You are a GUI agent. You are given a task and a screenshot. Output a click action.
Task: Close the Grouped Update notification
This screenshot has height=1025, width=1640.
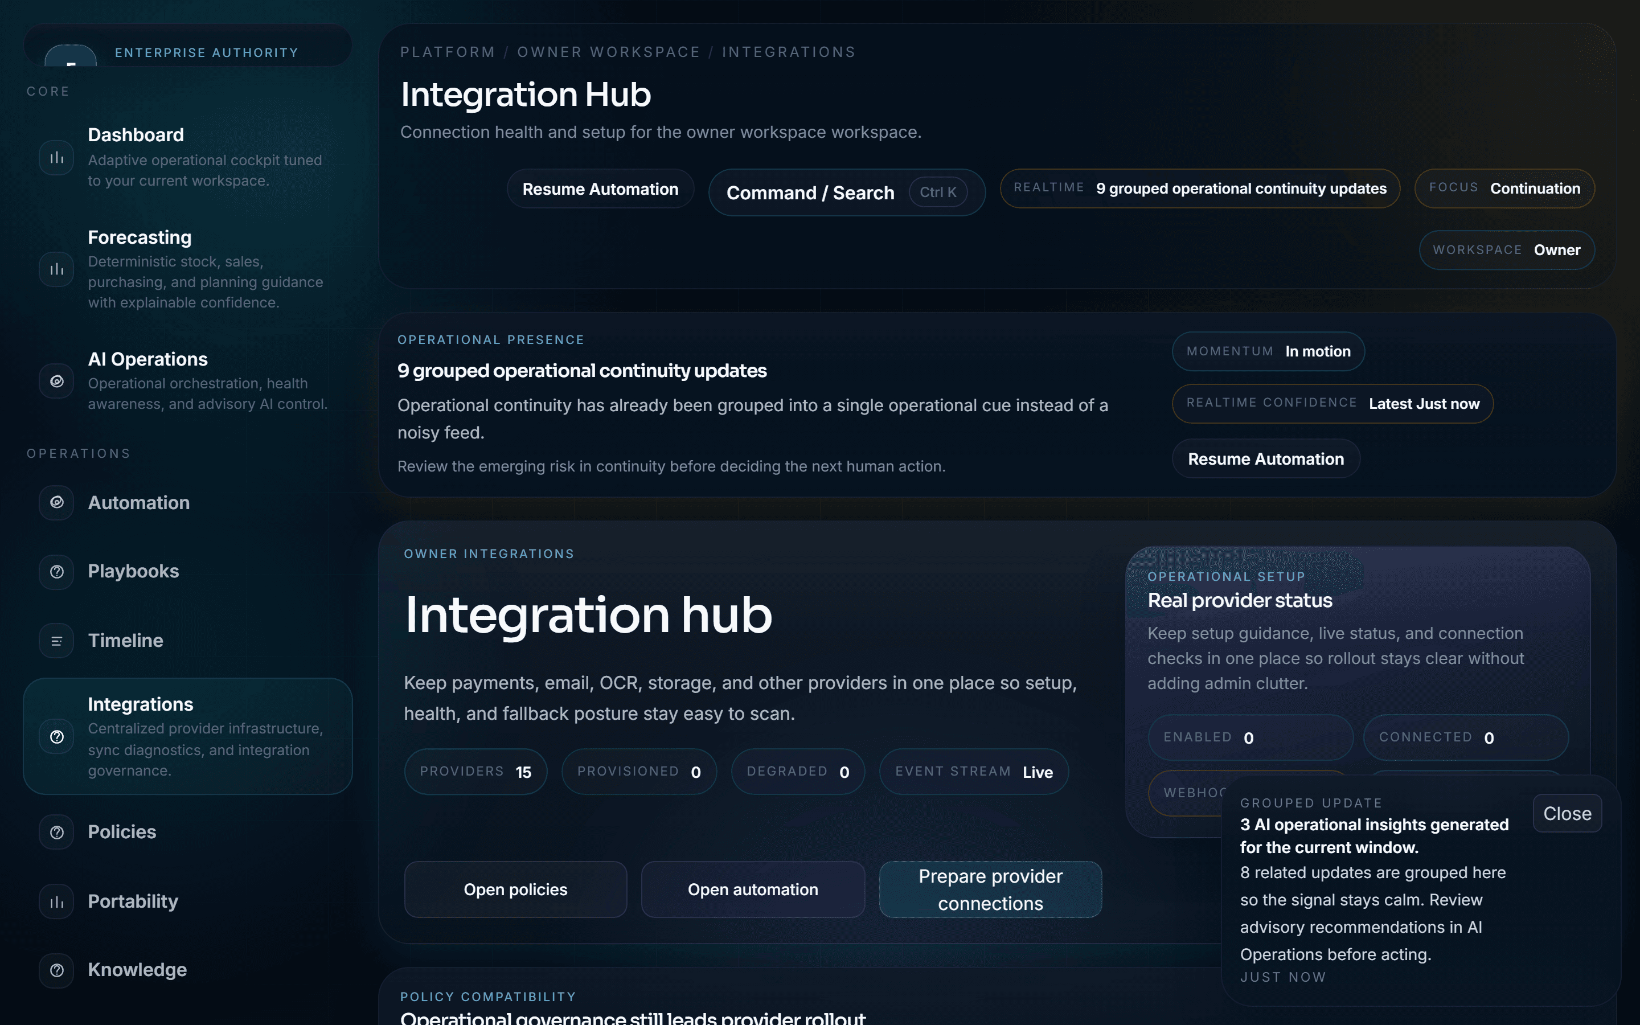click(1567, 814)
